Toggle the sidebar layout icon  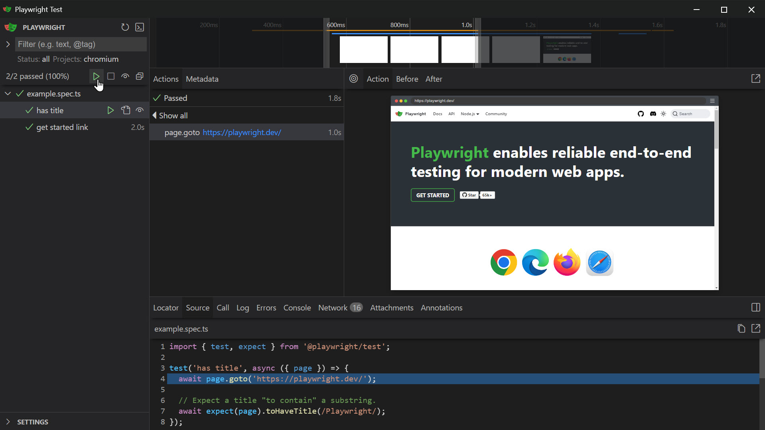(755, 307)
